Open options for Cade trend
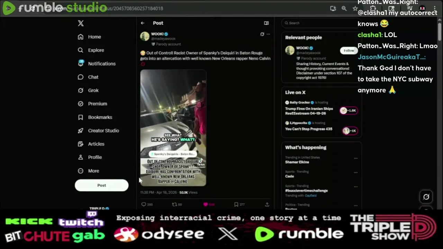The width and height of the screenshot is (443, 249). (x=355, y=173)
